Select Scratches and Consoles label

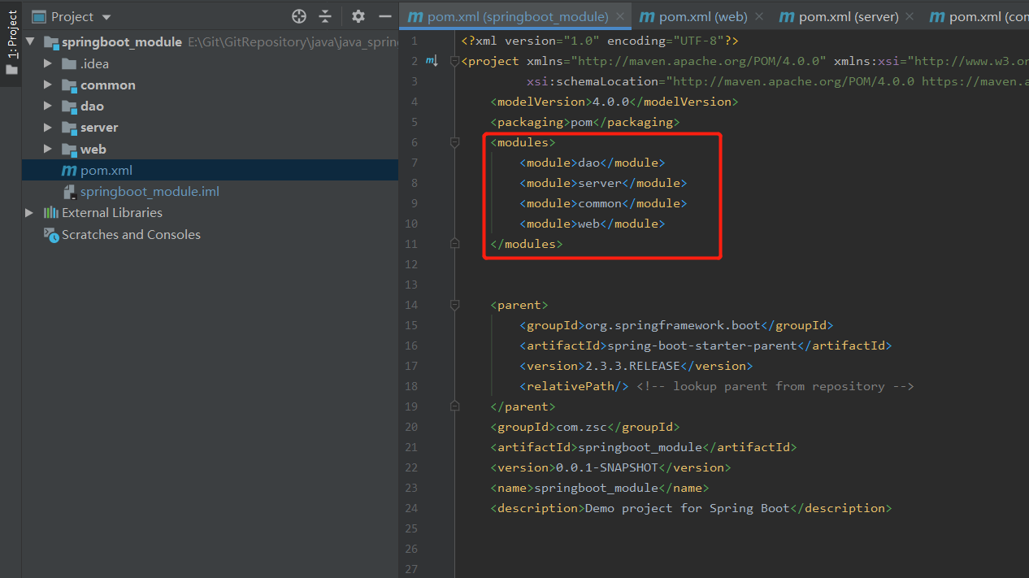point(131,234)
